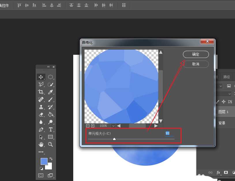
Task: Swap foreground and background colors
Action: tap(51, 159)
